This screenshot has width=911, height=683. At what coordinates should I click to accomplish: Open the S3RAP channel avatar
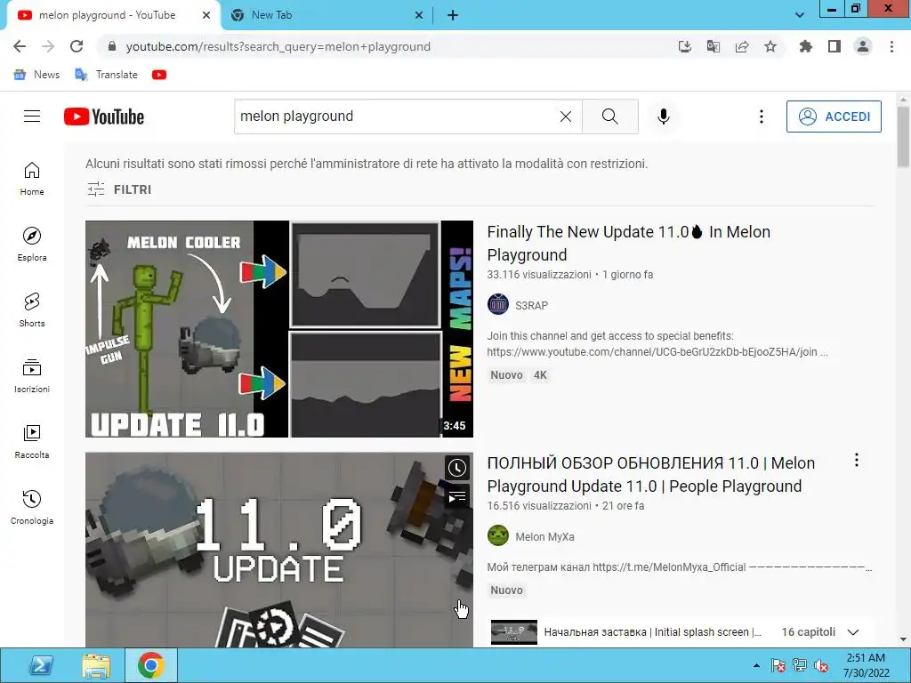coord(498,305)
